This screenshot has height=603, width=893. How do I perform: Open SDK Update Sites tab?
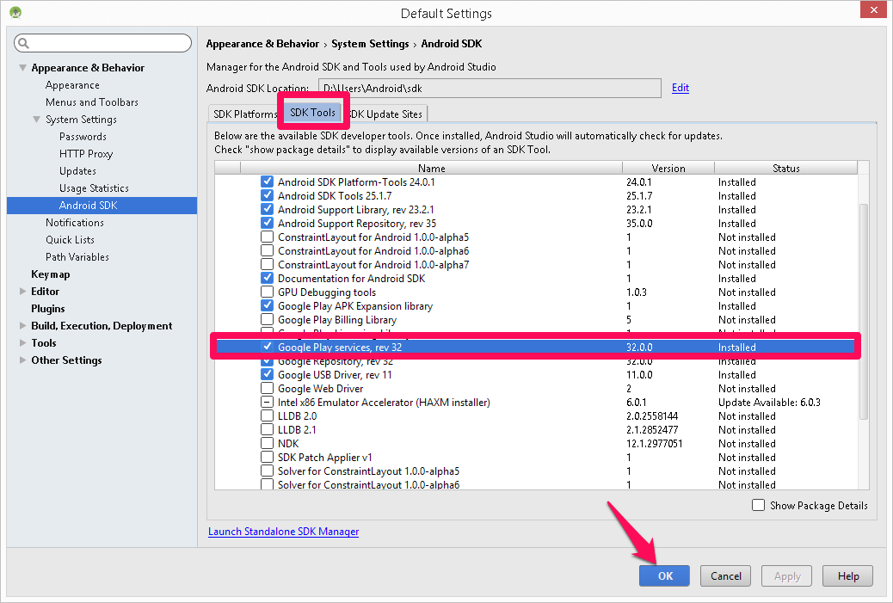386,114
